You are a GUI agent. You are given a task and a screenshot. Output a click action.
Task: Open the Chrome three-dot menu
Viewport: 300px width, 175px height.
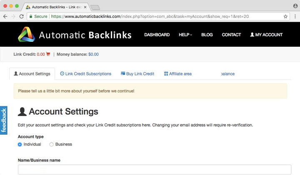click(295, 16)
